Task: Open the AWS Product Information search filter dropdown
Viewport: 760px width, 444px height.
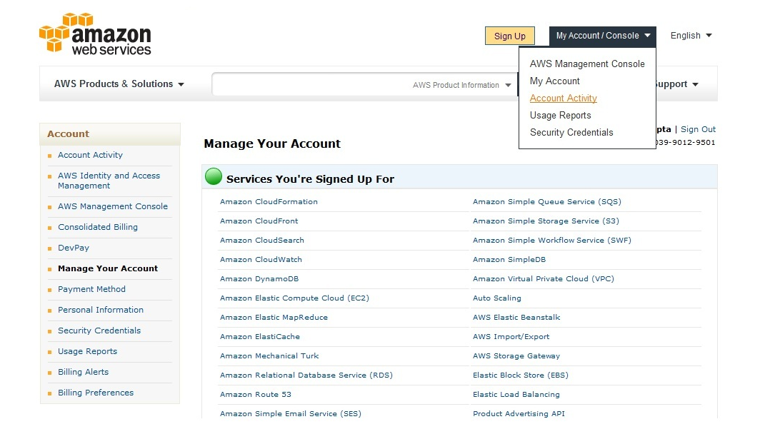Action: click(461, 84)
